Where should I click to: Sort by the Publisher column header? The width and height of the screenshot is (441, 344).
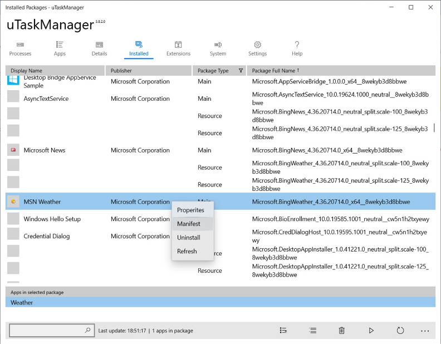point(149,71)
